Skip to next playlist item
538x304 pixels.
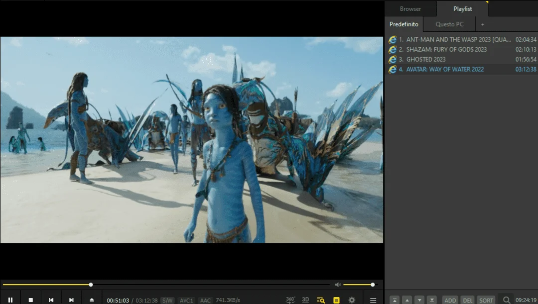(71, 300)
